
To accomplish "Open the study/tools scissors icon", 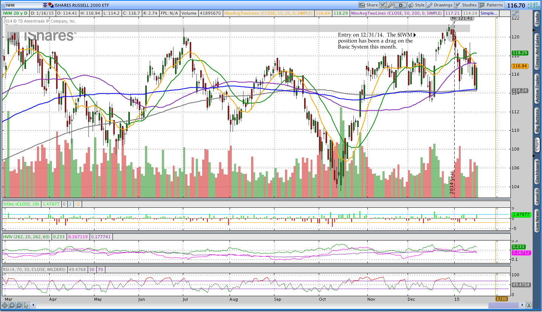I will coord(383,5).
